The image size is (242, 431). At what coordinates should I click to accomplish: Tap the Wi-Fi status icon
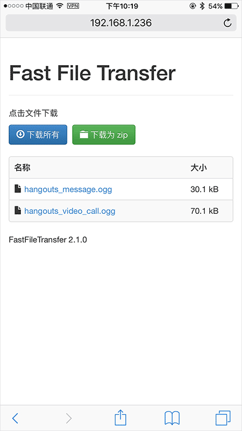pyautogui.click(x=60, y=6)
